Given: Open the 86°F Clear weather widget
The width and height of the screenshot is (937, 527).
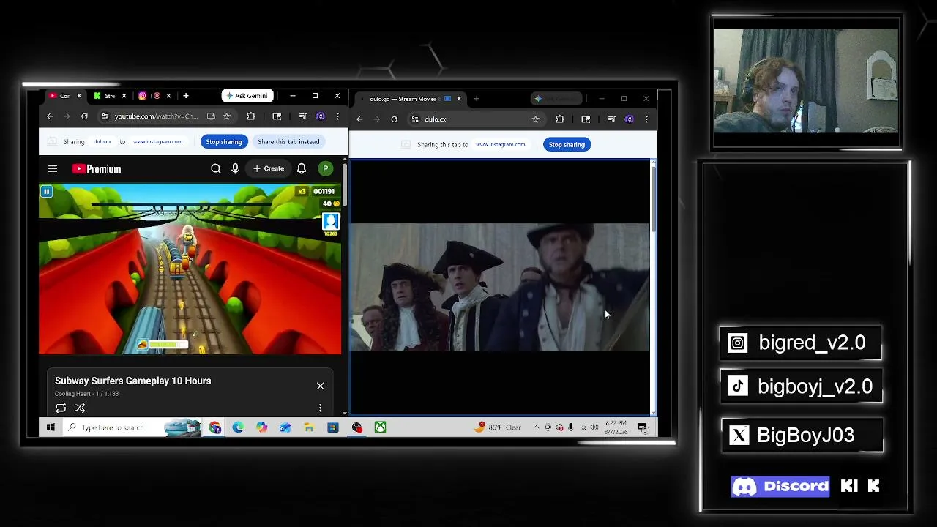Looking at the screenshot, I should 499,427.
